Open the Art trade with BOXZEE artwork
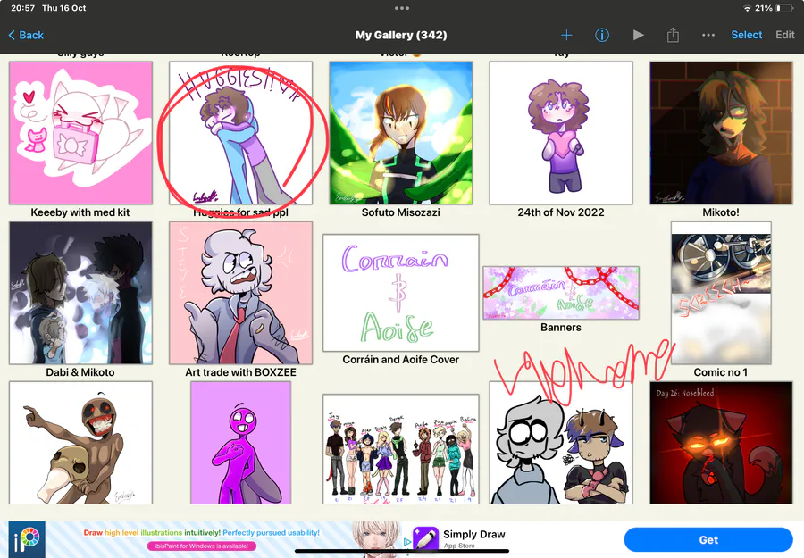804x558 pixels. point(240,293)
